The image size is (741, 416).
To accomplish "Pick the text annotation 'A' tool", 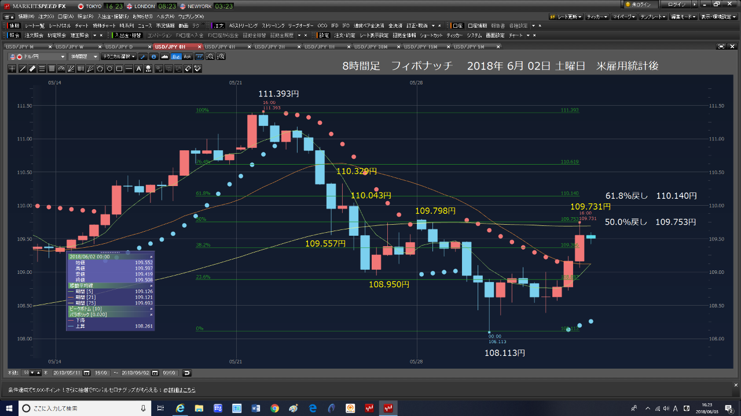I will click(138, 69).
